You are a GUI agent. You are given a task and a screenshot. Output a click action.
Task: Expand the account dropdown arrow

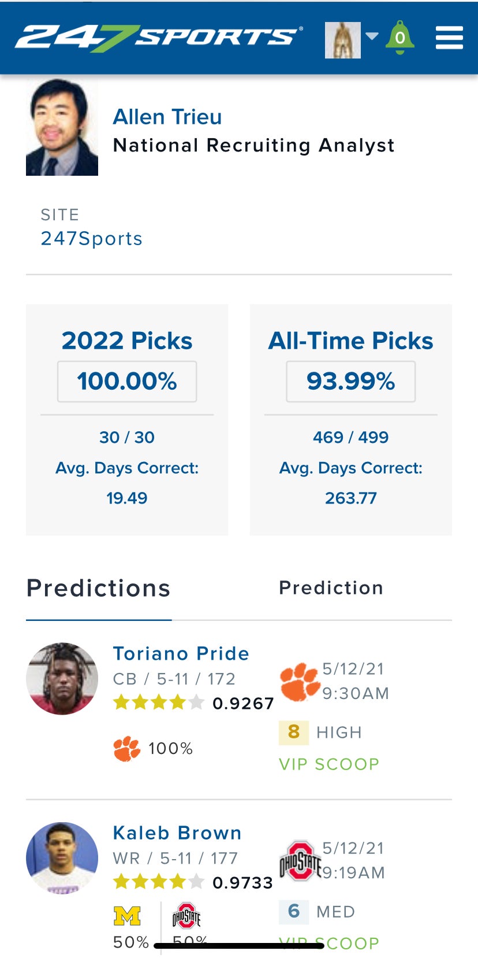tap(372, 36)
